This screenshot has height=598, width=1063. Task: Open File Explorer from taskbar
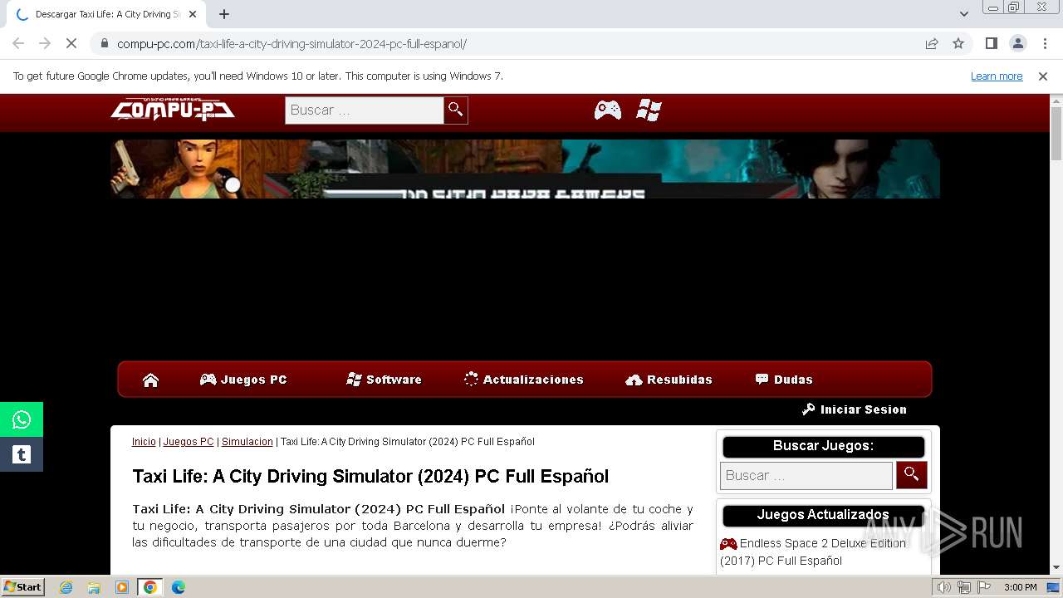(x=94, y=587)
